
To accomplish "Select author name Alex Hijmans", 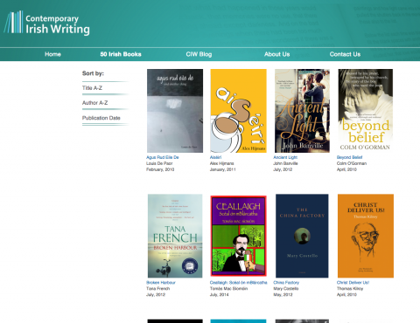I will 221,163.
